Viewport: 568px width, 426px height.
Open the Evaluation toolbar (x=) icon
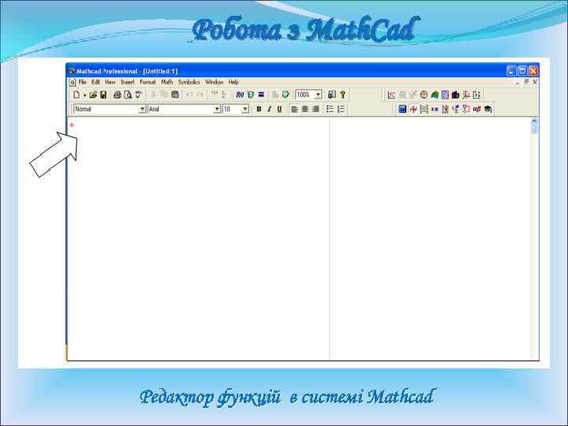tap(435, 109)
